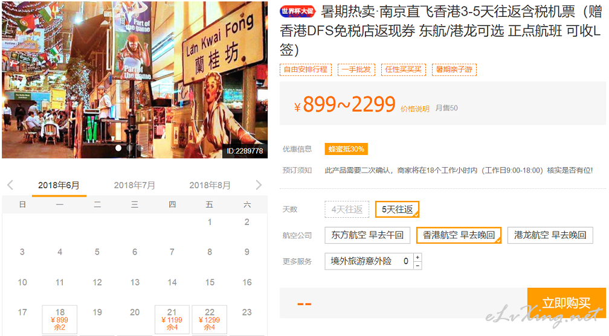Select second image carousel dot
The image size is (609, 336).
point(129,148)
